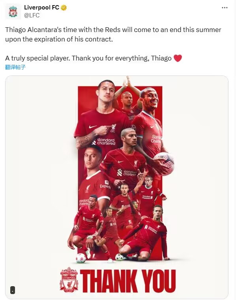Screen dimensions: 236x300
Task: Click the red heart emoji in tweet
Action: [178, 58]
